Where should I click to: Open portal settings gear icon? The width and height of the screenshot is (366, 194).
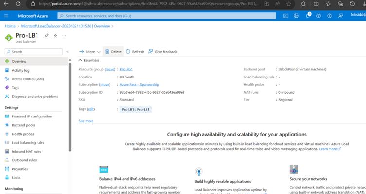pos(318,16)
